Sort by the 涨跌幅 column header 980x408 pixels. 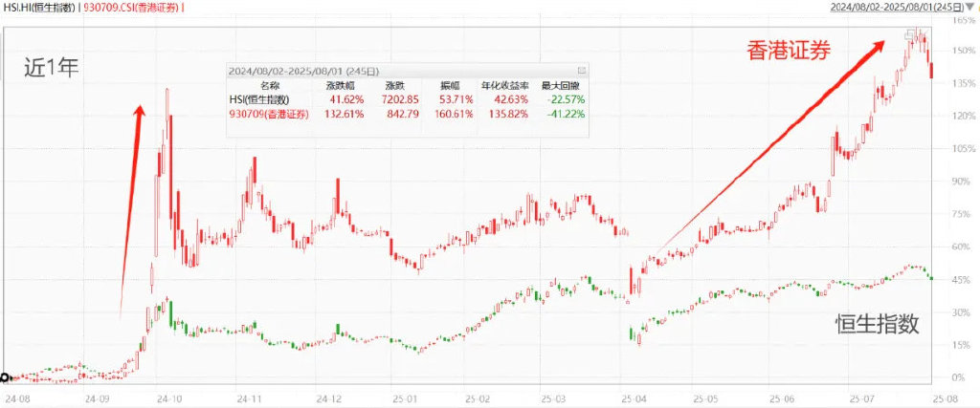[x=341, y=85]
